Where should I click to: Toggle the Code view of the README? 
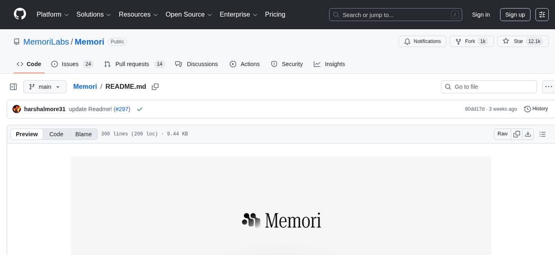56,134
